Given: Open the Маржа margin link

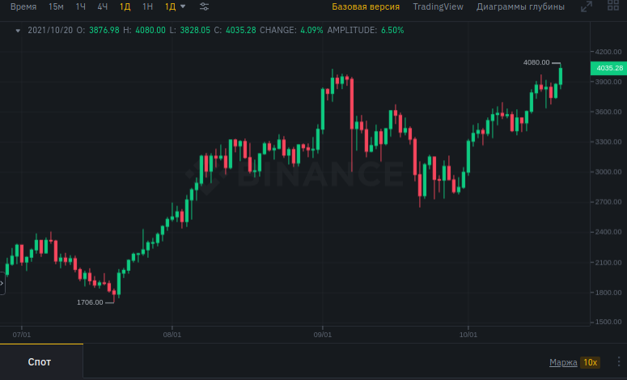Looking at the screenshot, I should 563,362.
